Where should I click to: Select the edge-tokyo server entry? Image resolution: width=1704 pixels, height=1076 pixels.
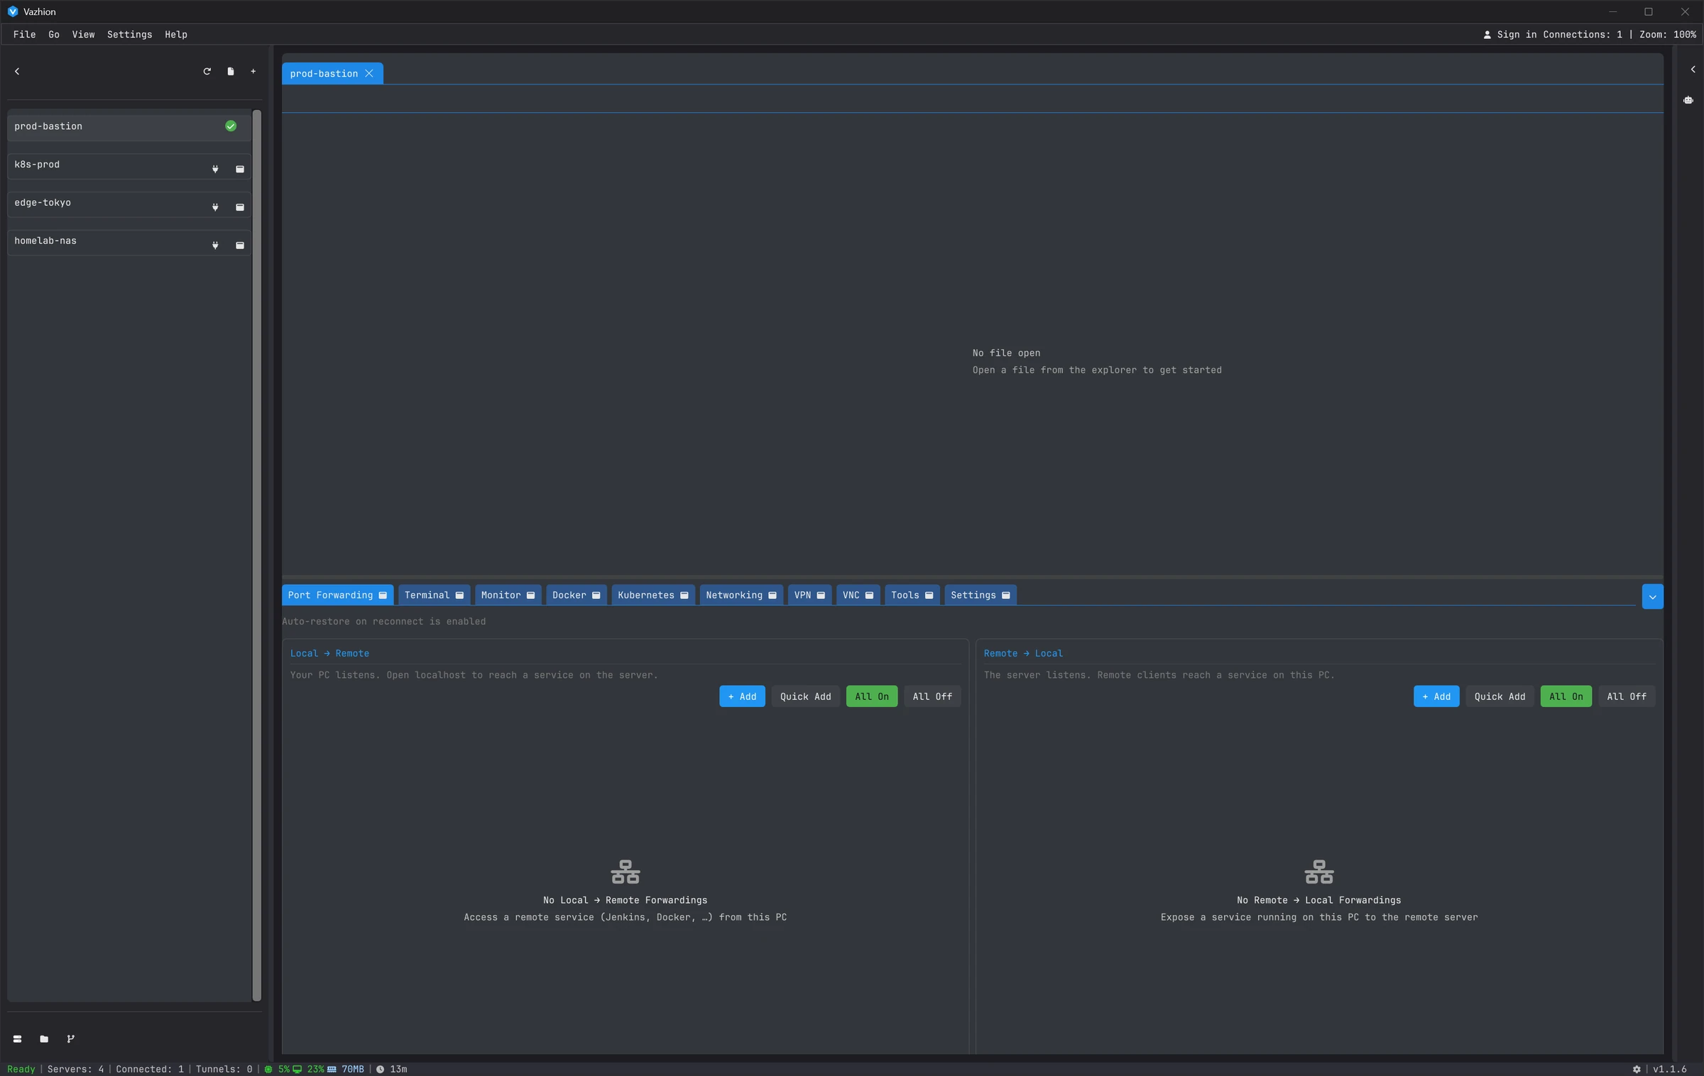[129, 204]
